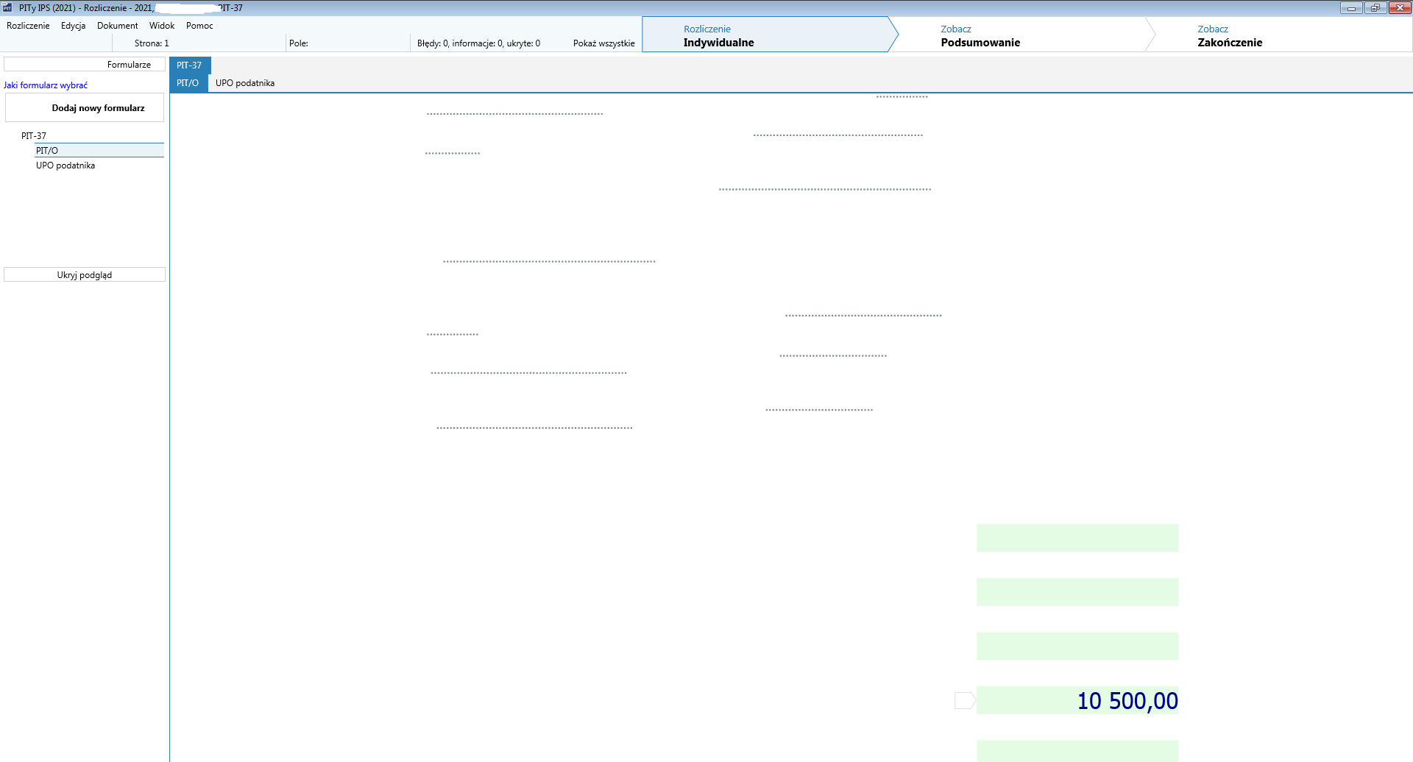
Task: Open the Widok menu
Action: [162, 26]
